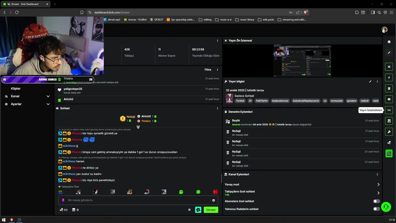Click the channel points infinity icon
396x223 pixels.
[63, 210]
